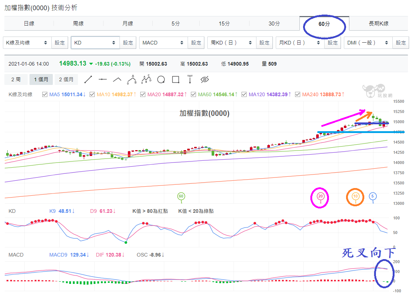Select the rectangle drawing tool
The height and width of the screenshot is (293, 412).
pos(176,79)
